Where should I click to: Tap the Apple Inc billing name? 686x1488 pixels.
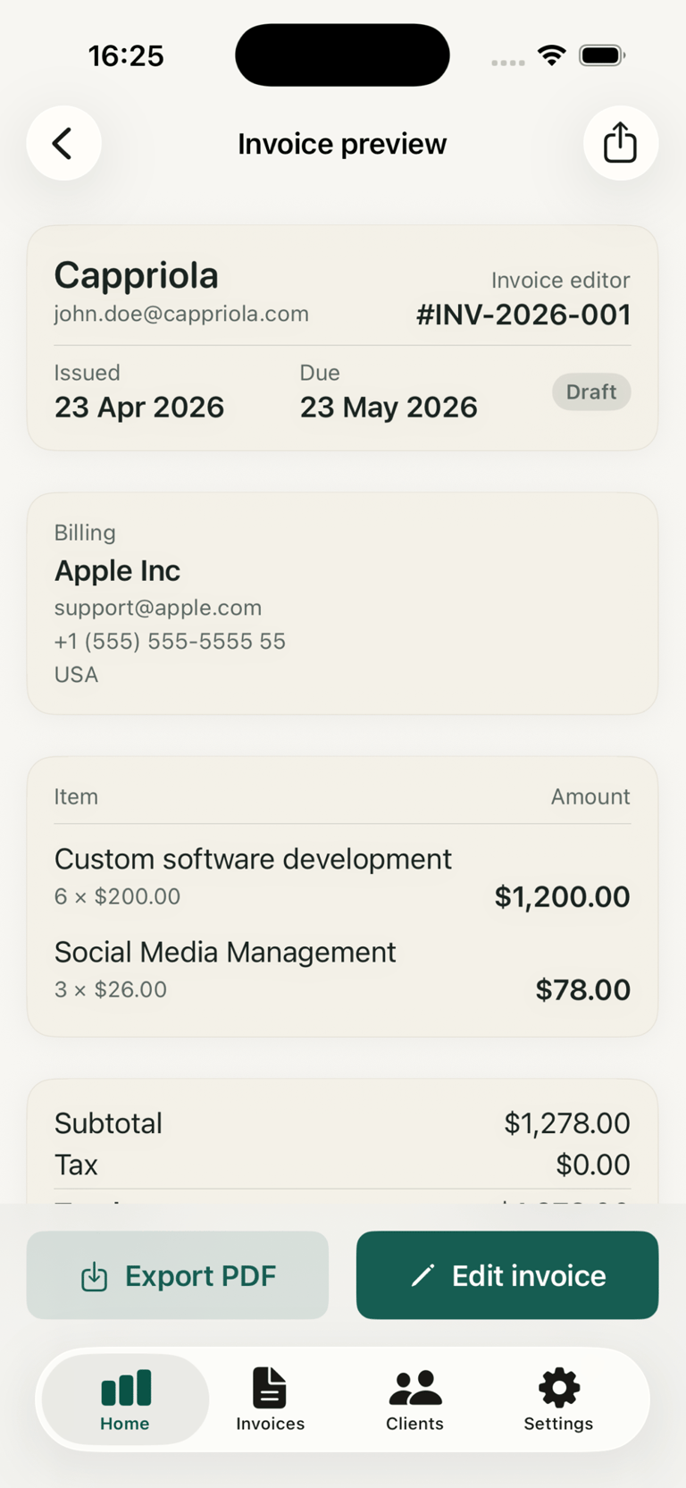117,570
